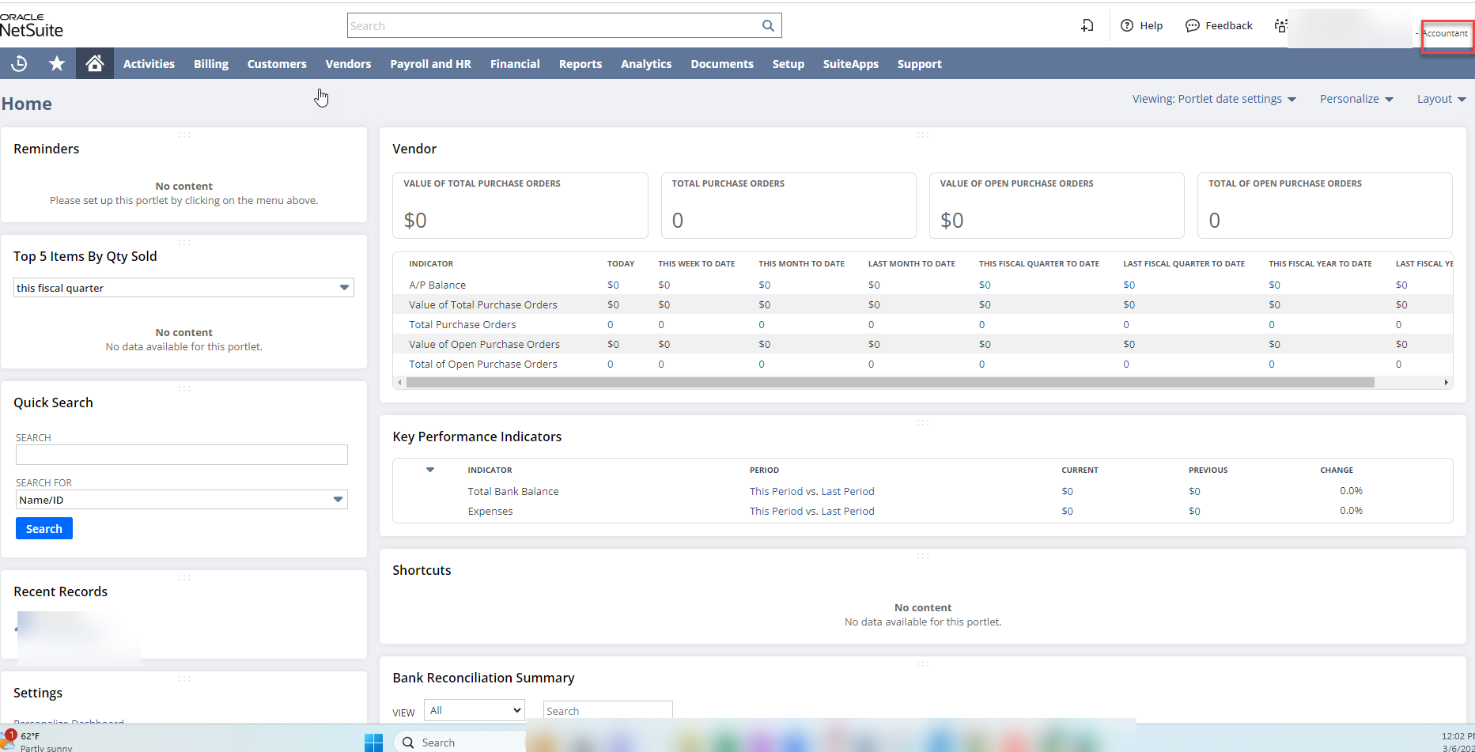
Task: Open the Reports navigation tab
Action: tap(581, 63)
